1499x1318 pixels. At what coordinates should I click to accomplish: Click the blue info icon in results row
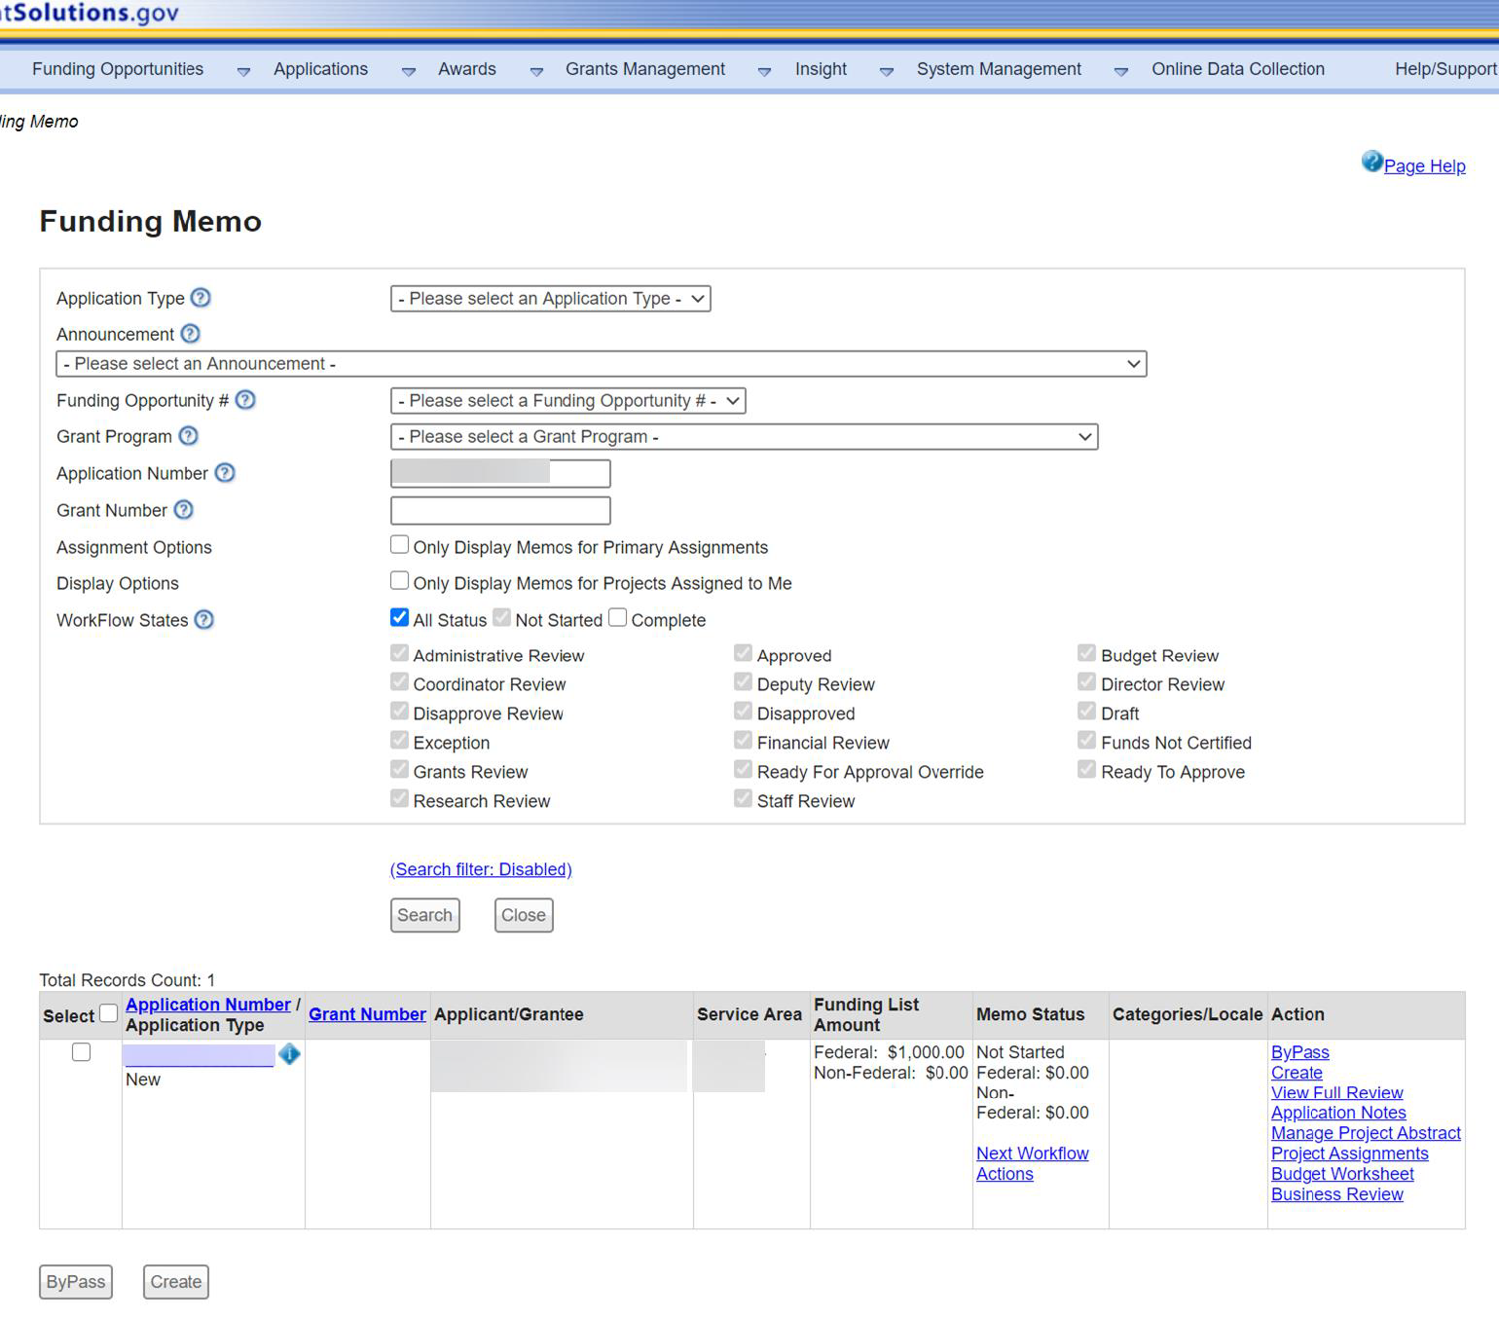tap(289, 1054)
